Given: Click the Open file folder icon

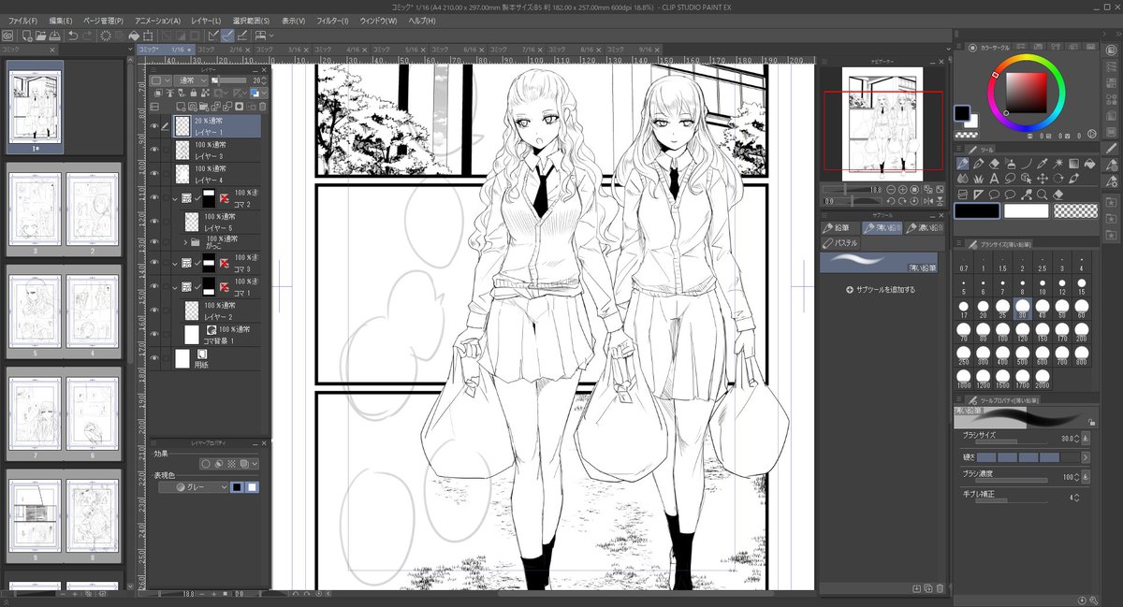Looking at the screenshot, I should click(x=41, y=36).
